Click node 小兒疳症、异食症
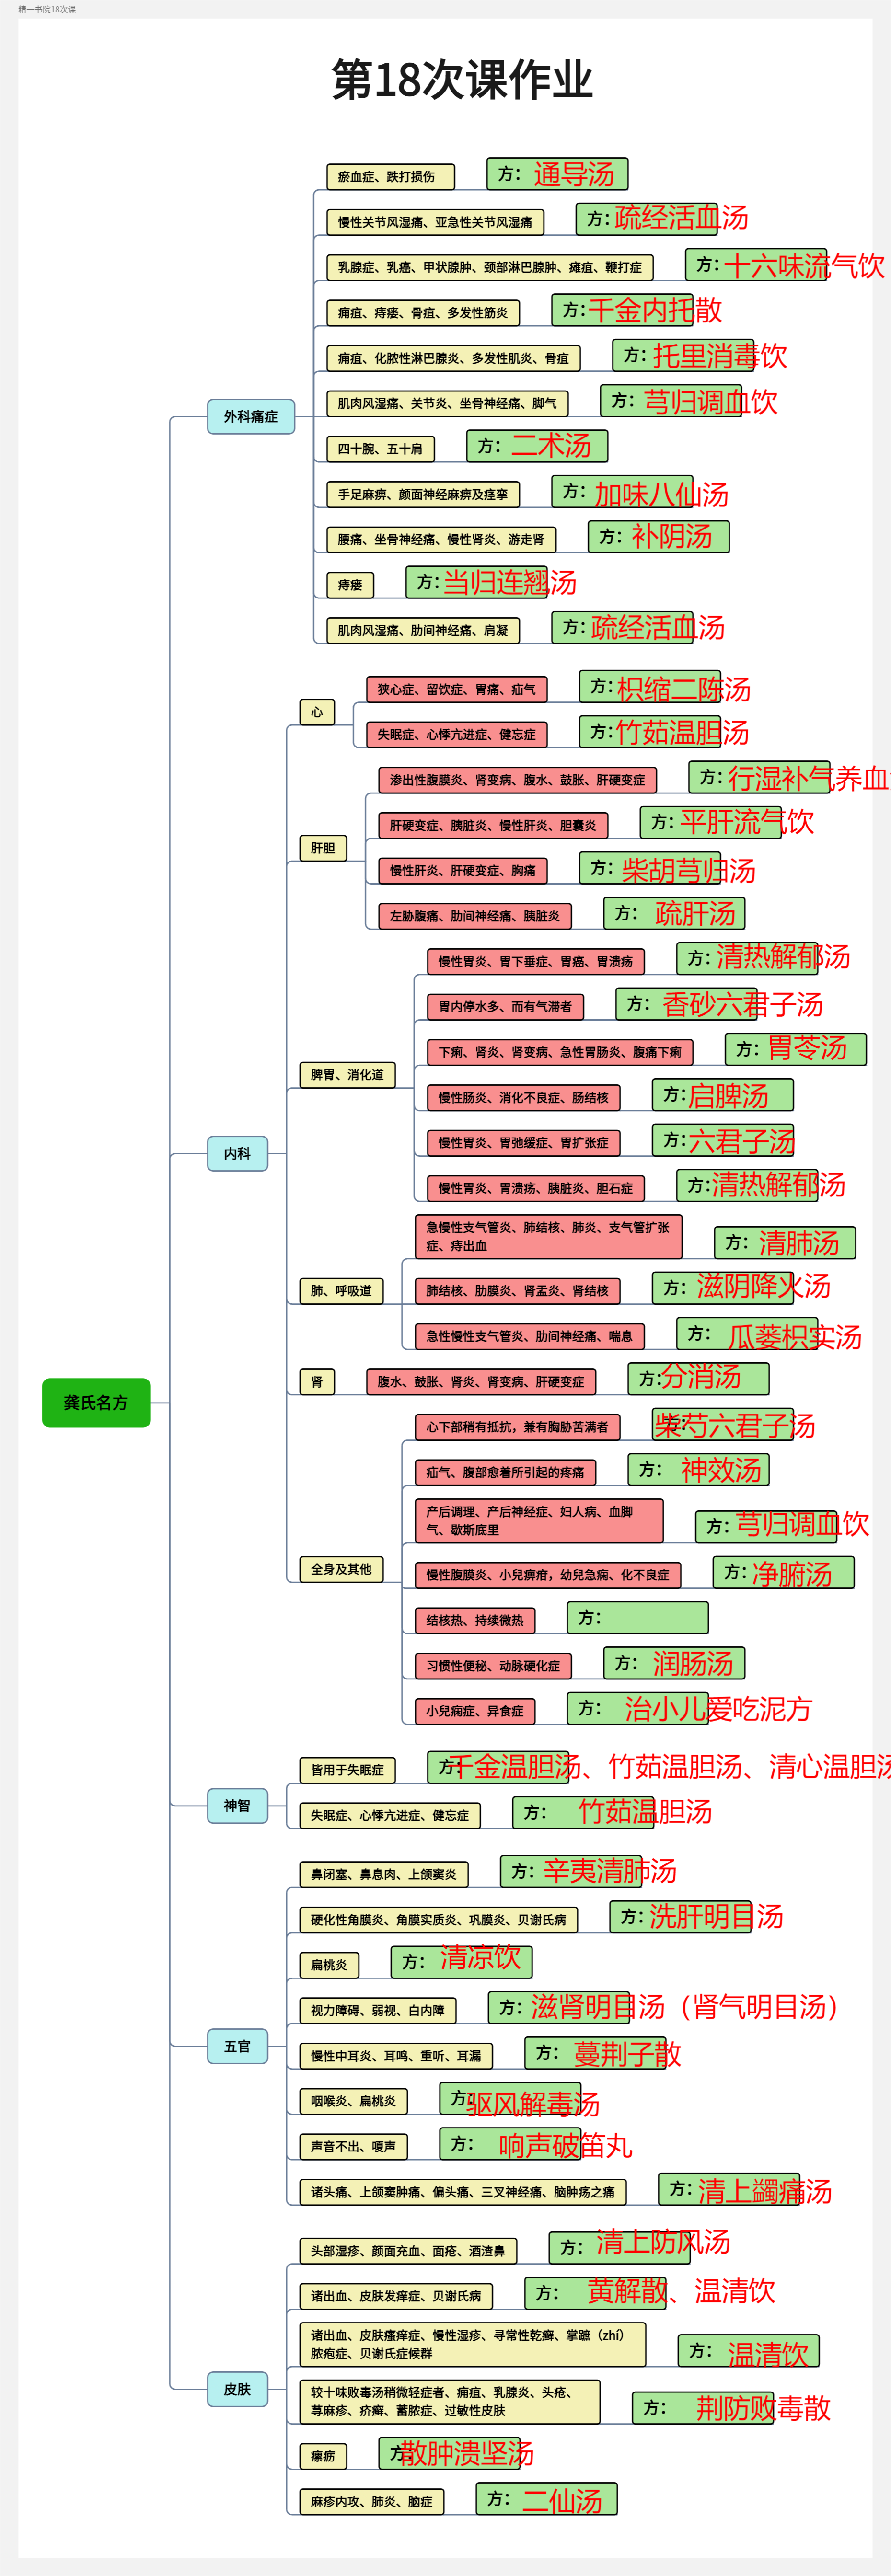Image resolution: width=891 pixels, height=2576 pixels. (x=475, y=1711)
